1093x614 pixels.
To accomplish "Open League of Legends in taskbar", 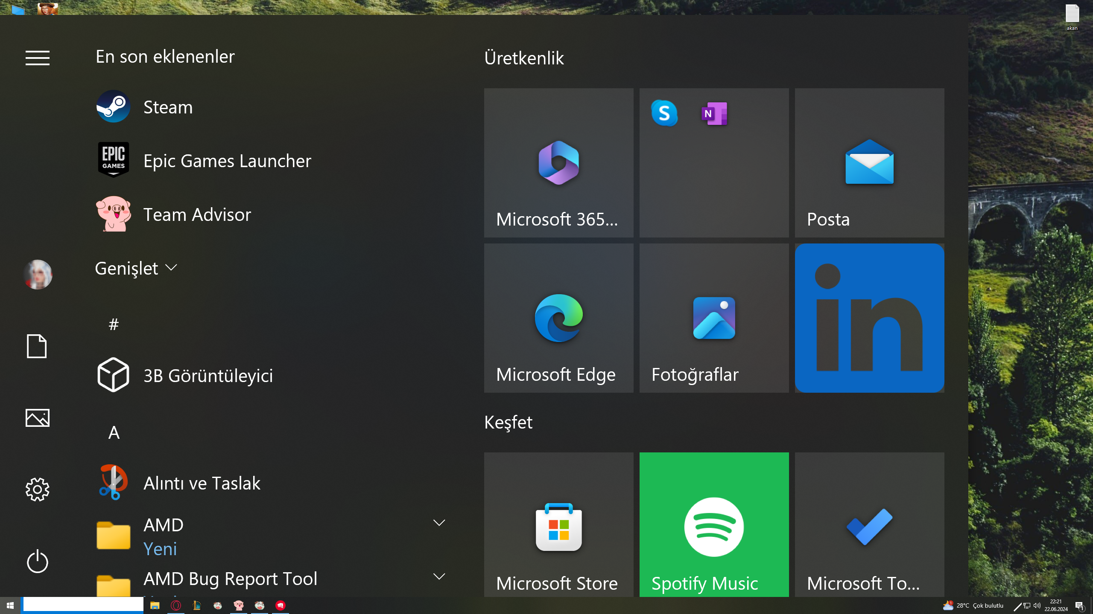I will pyautogui.click(x=196, y=605).
